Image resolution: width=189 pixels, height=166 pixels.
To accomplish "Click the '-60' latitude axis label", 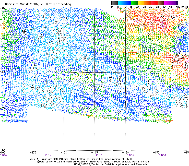I will (x=2, y=150).
